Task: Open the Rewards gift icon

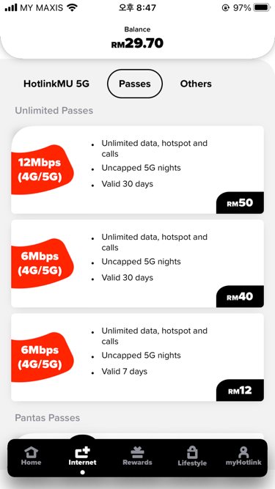Action: (137, 452)
